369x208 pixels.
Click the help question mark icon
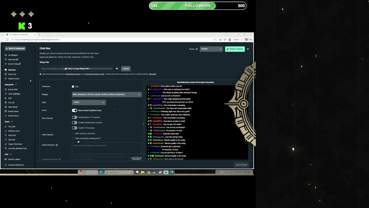pyautogui.click(x=248, y=49)
